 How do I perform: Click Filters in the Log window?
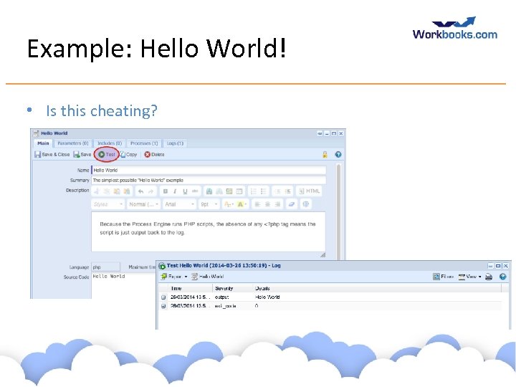click(x=444, y=277)
